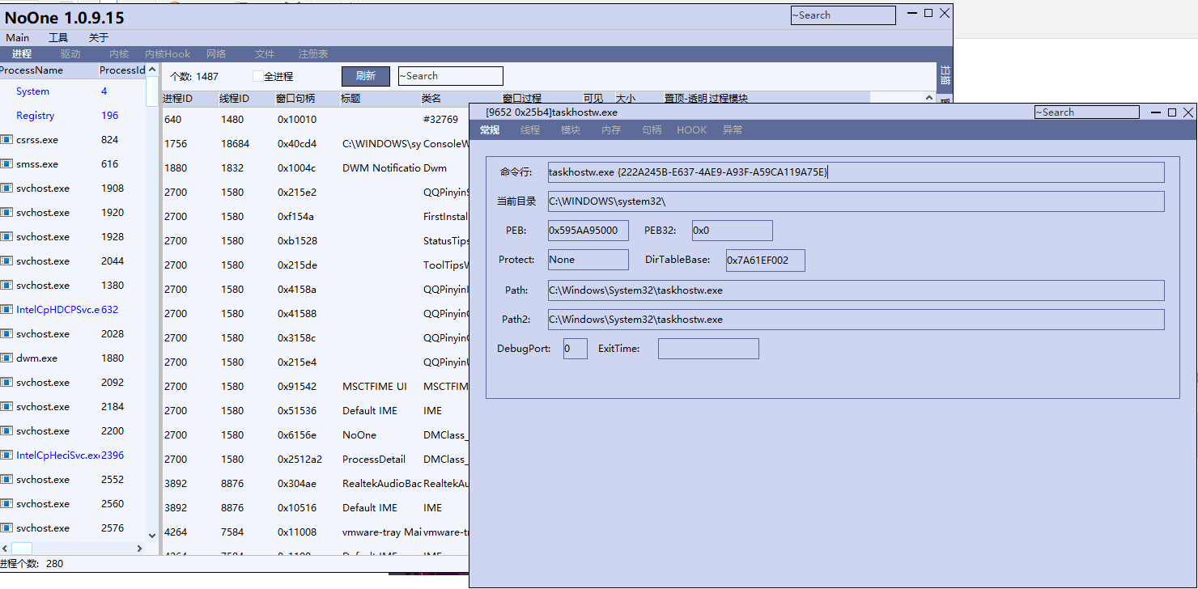The width and height of the screenshot is (1198, 589).
Task: Click the DirTableBase value field
Action: [x=765, y=261]
